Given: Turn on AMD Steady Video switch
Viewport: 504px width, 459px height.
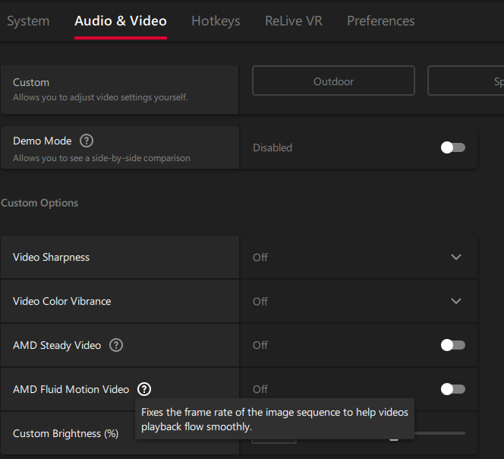Looking at the screenshot, I should coord(452,345).
